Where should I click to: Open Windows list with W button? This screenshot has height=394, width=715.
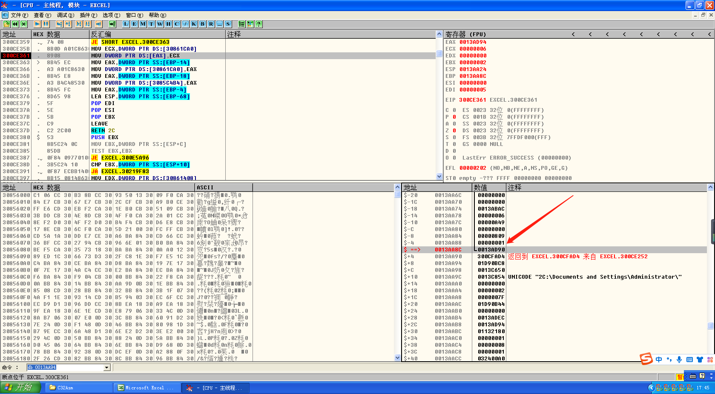pos(160,24)
